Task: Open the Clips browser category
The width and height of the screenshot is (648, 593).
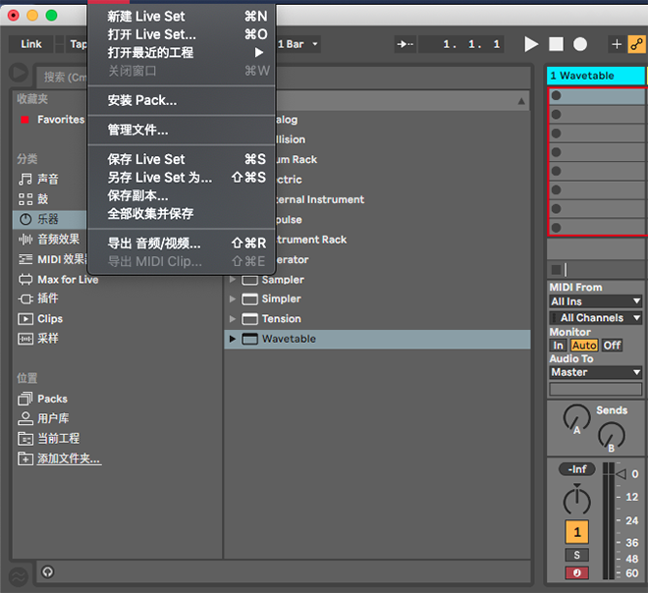Action: point(49,319)
